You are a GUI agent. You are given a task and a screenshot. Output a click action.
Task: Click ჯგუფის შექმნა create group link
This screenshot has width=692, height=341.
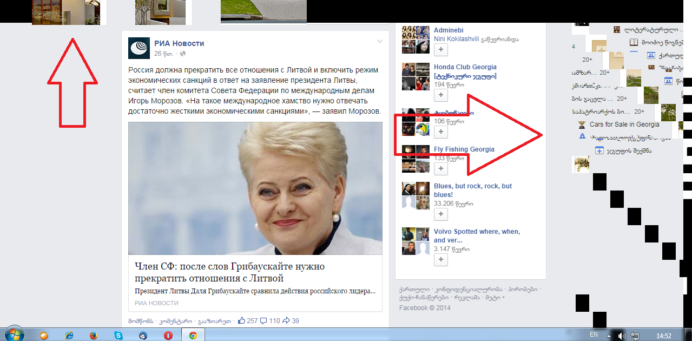point(629,150)
